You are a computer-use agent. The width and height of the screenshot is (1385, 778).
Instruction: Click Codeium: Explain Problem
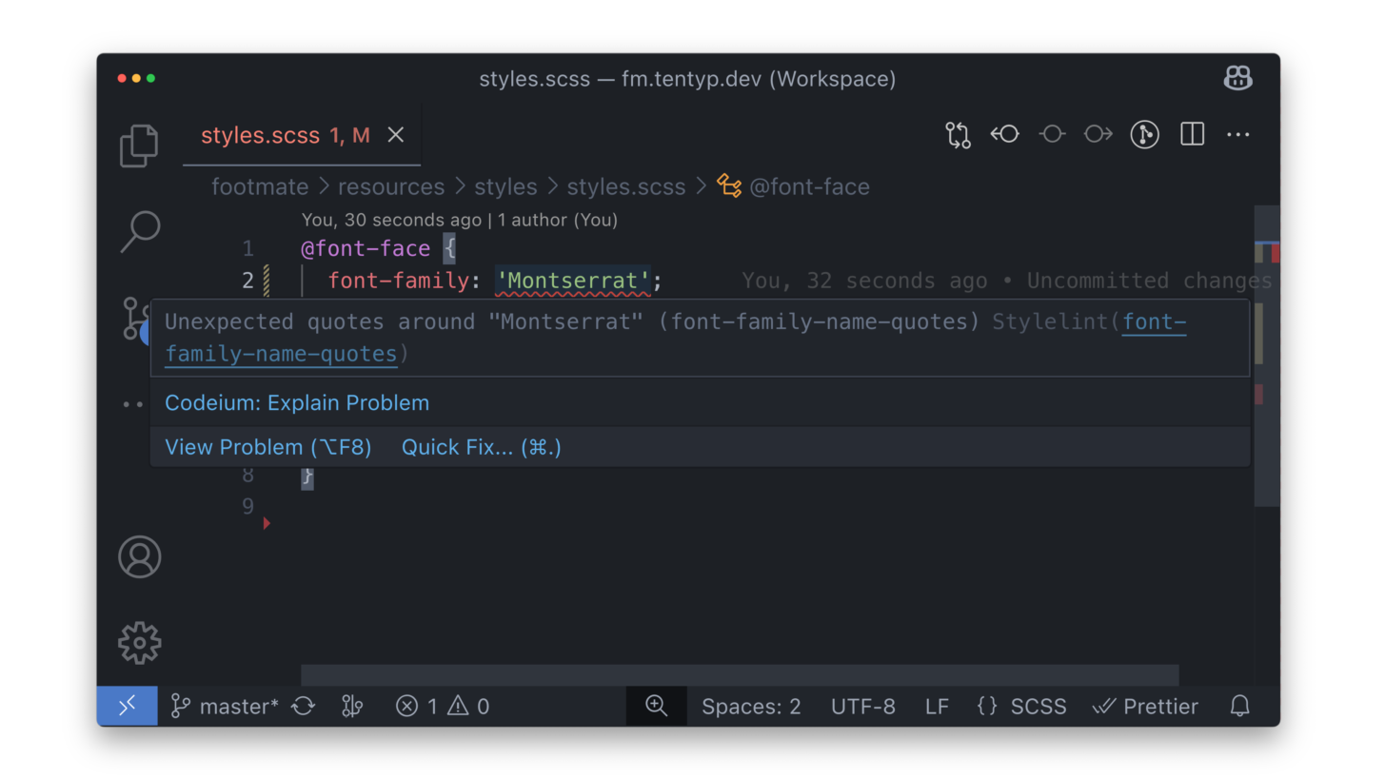[297, 403]
